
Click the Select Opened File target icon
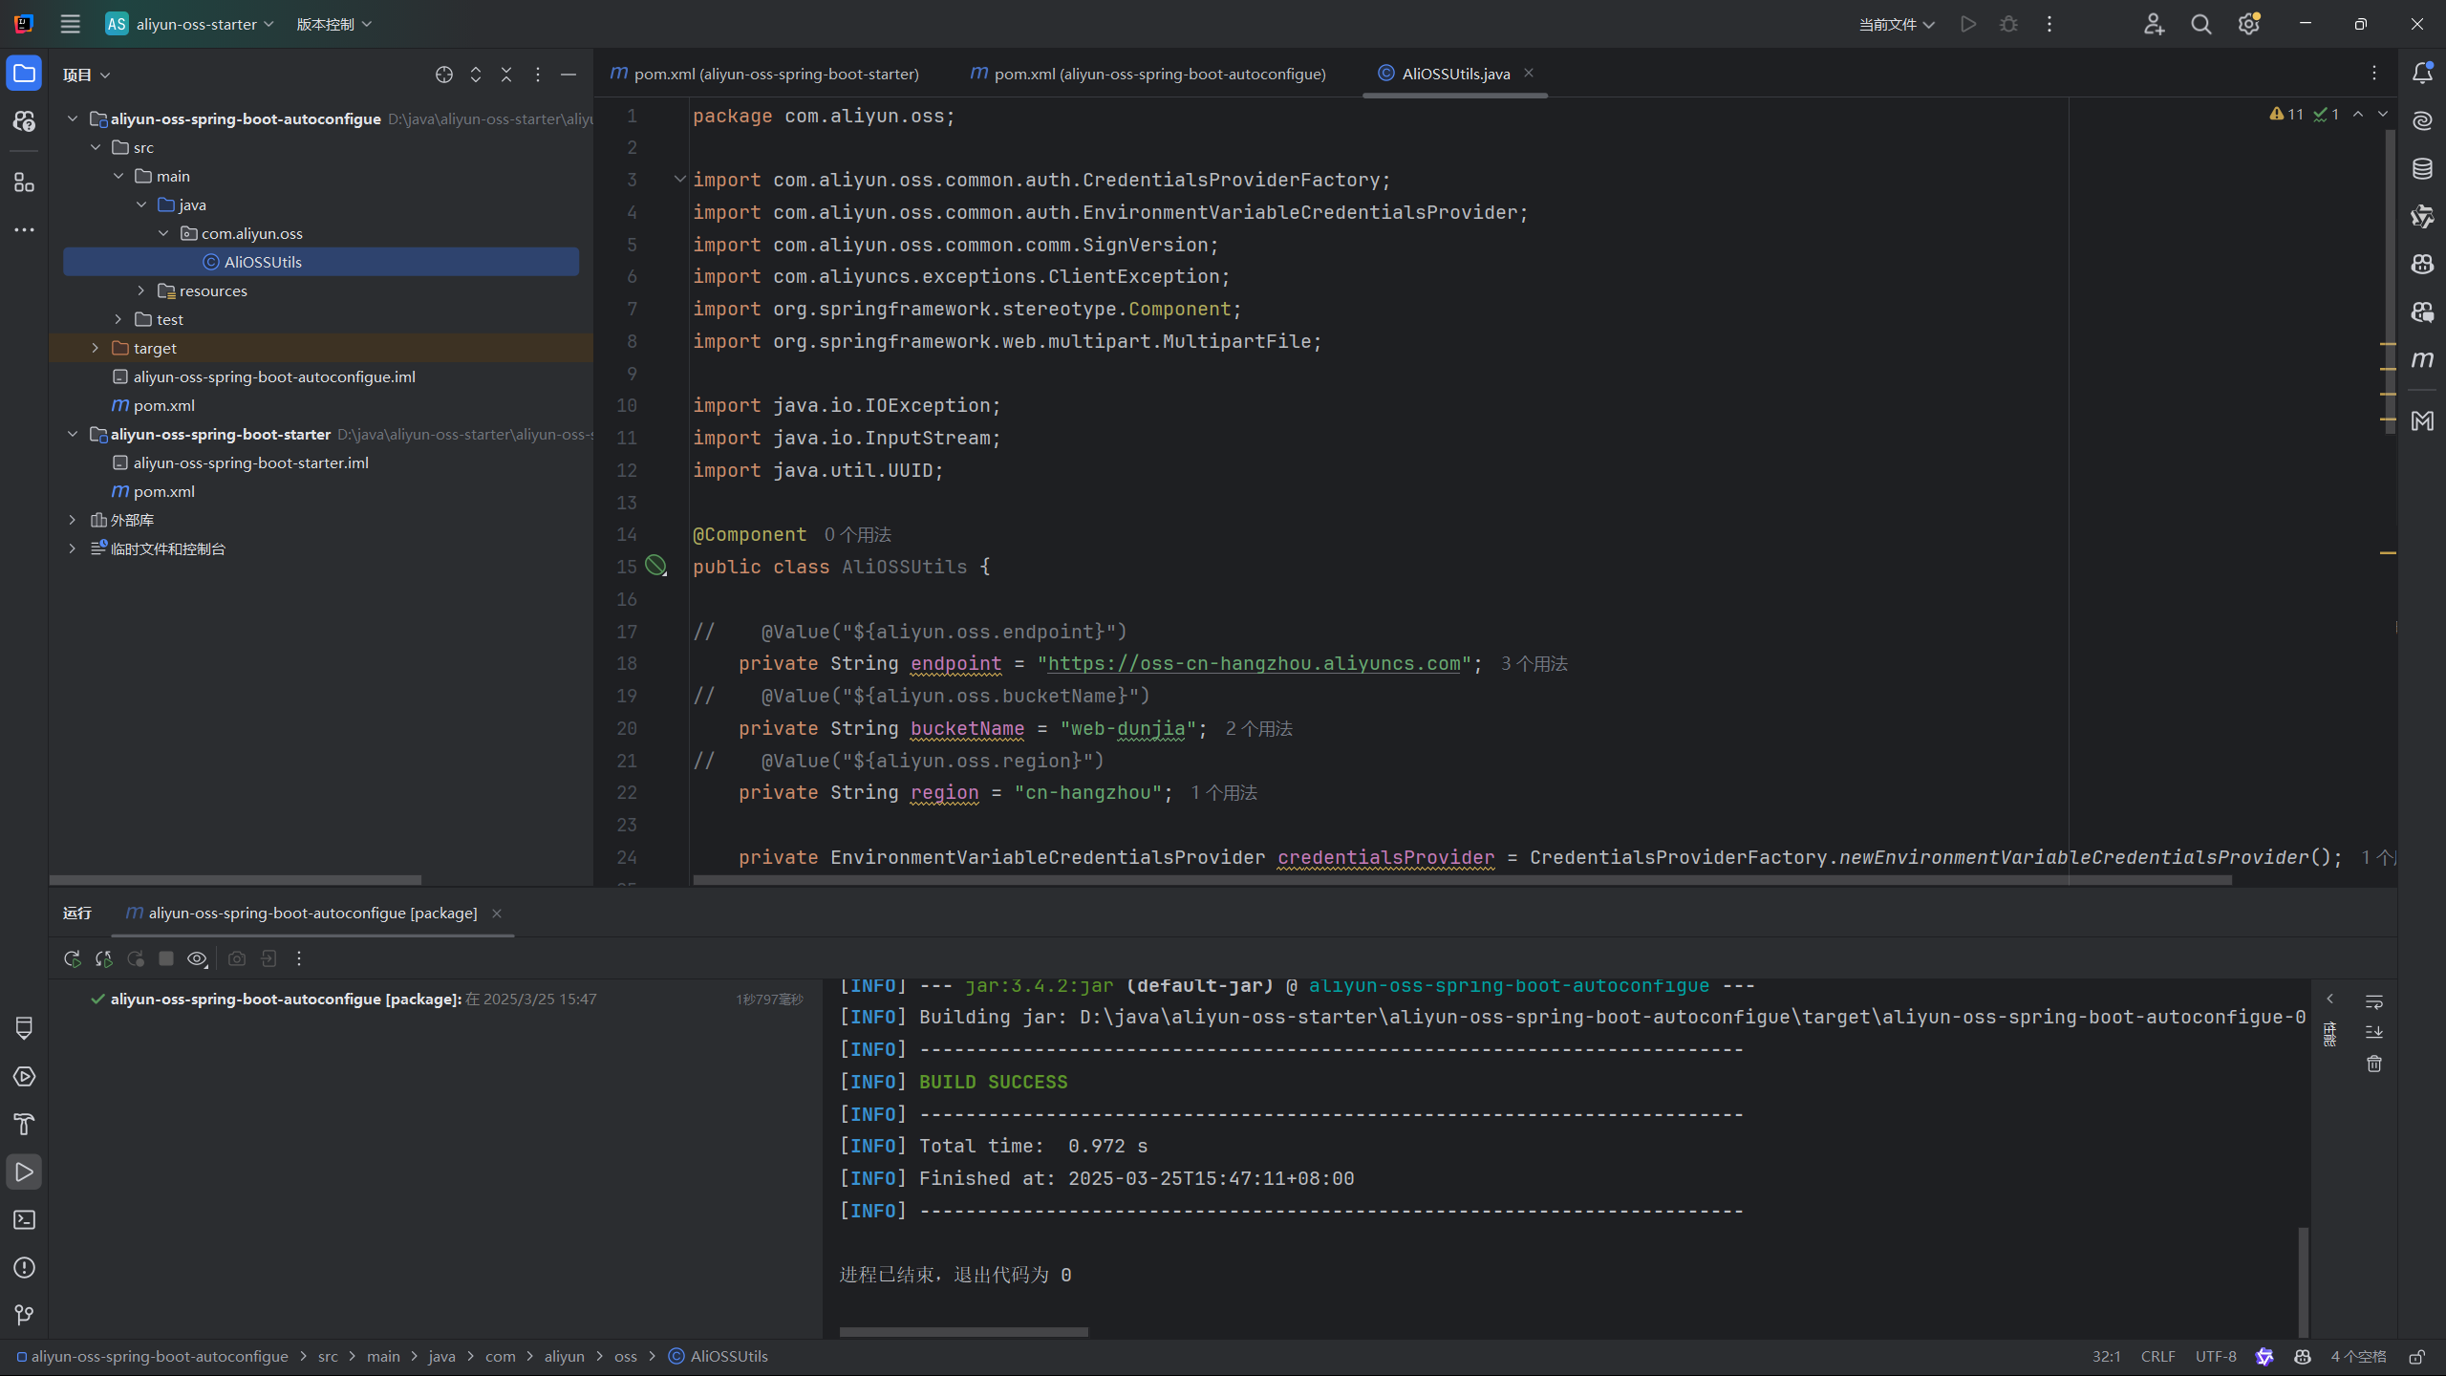tap(444, 75)
